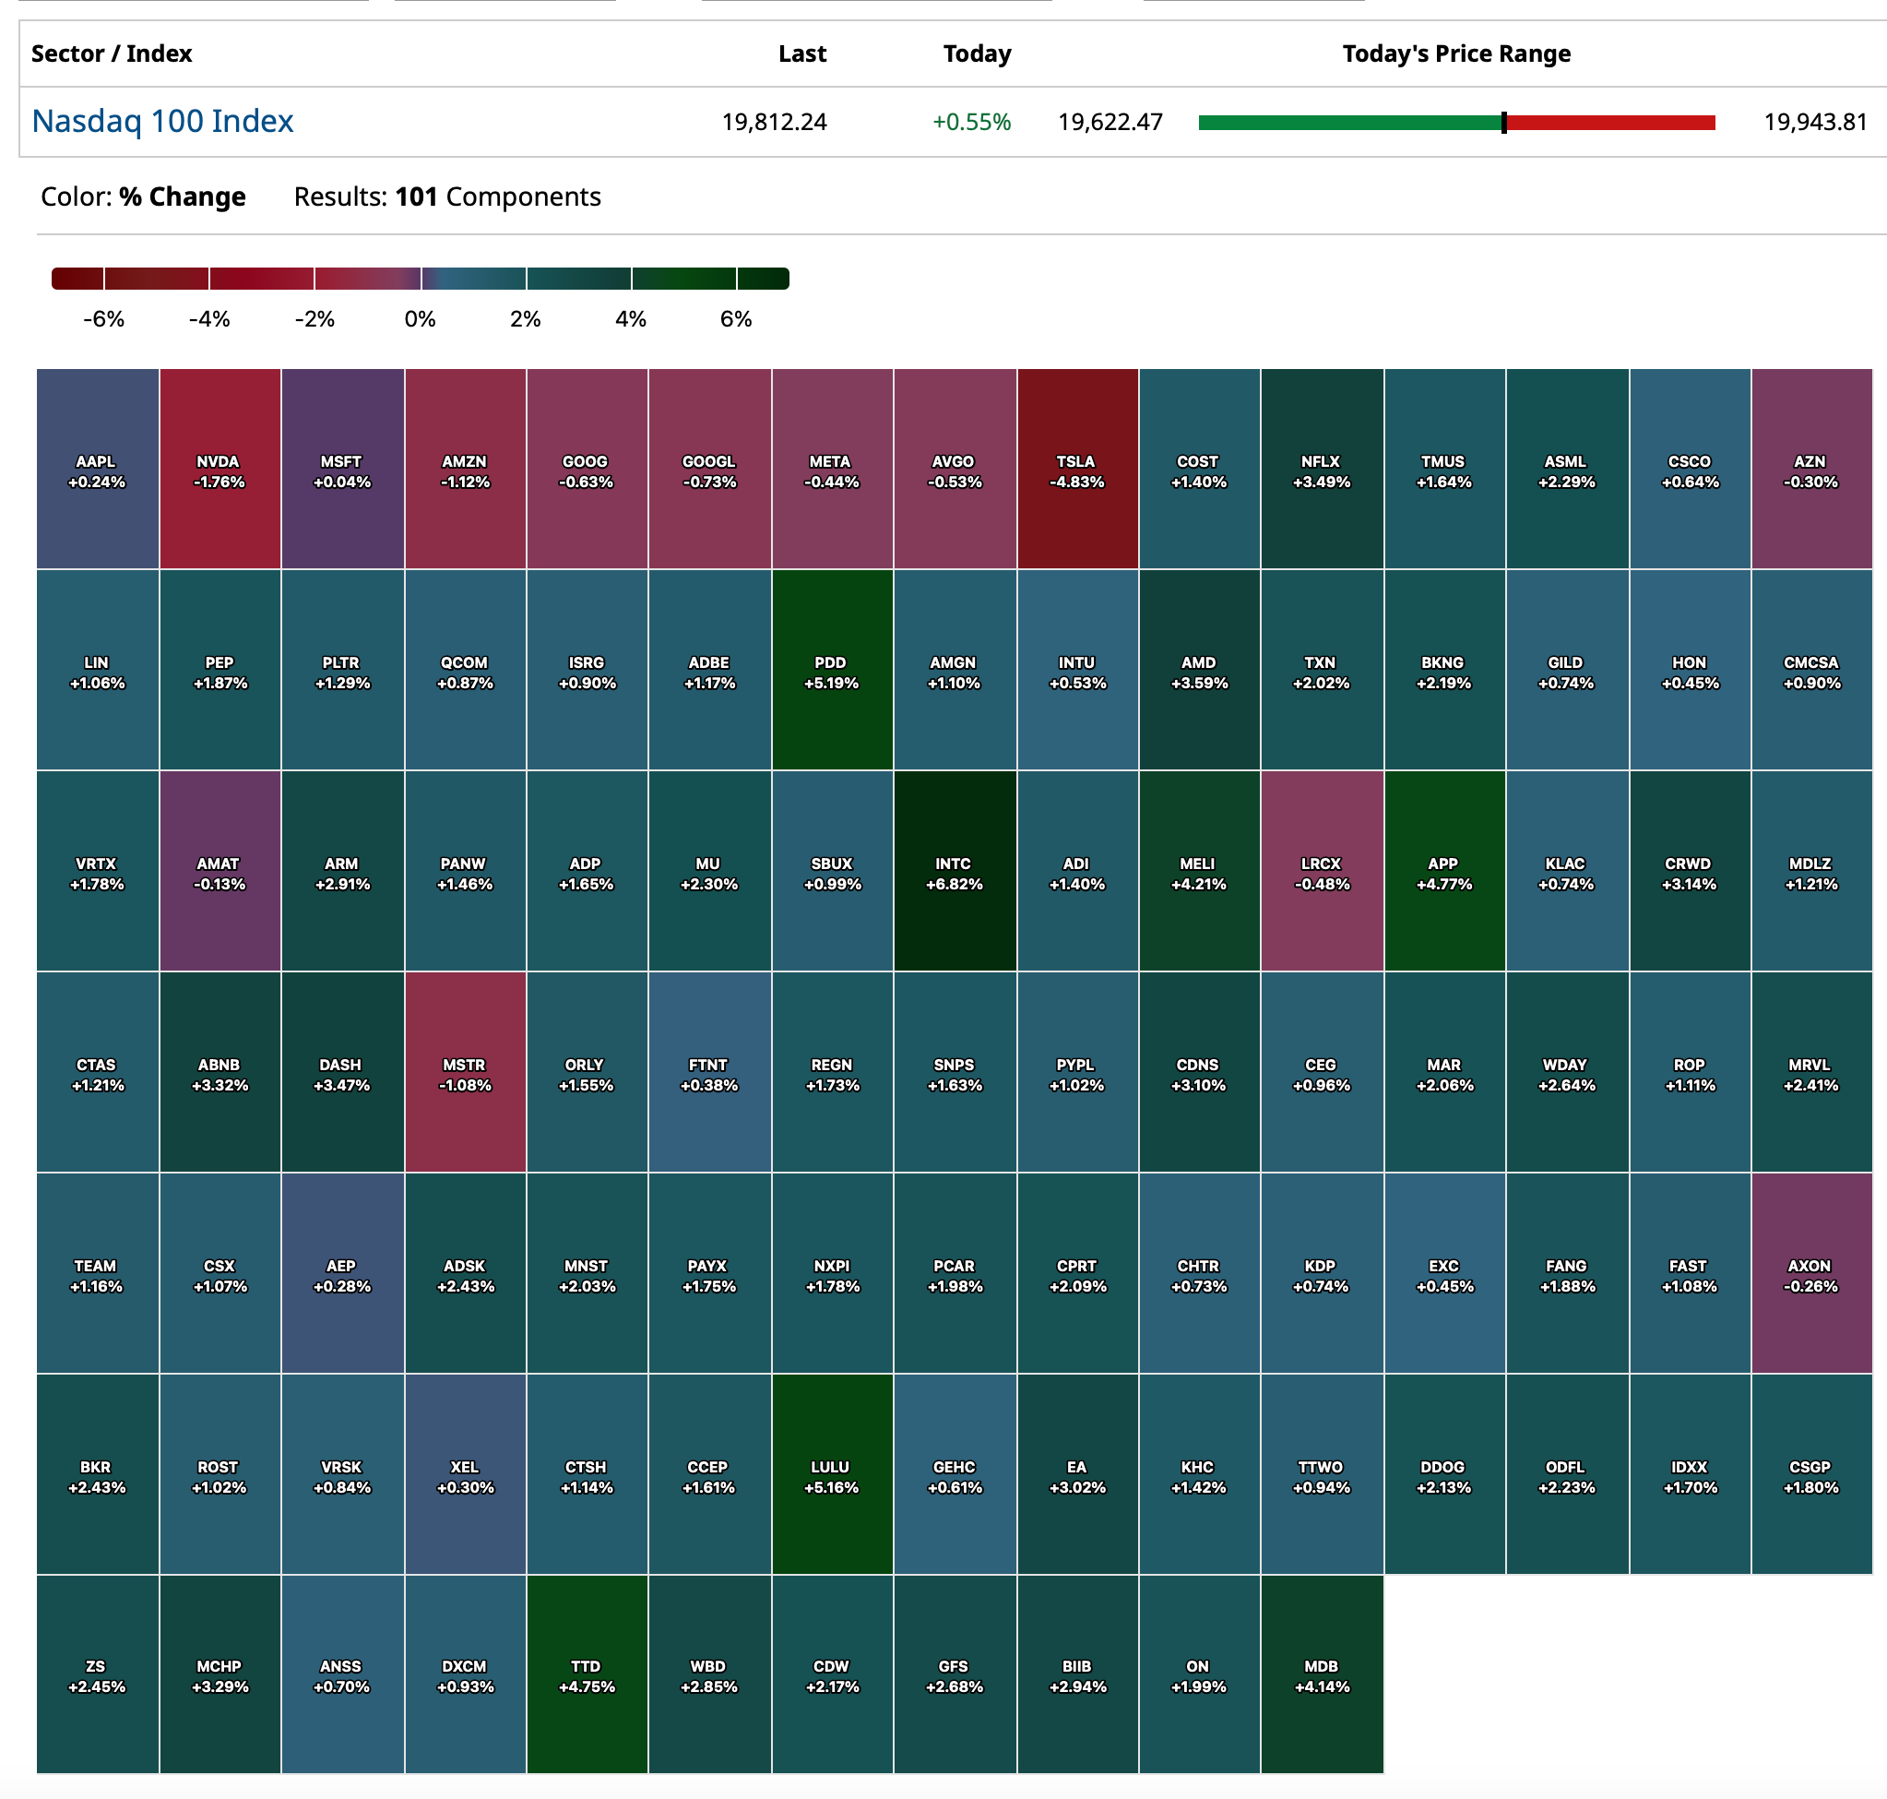Screen dimensions: 1887x1799
Task: Click the Today's Price Range header
Action: [1456, 54]
